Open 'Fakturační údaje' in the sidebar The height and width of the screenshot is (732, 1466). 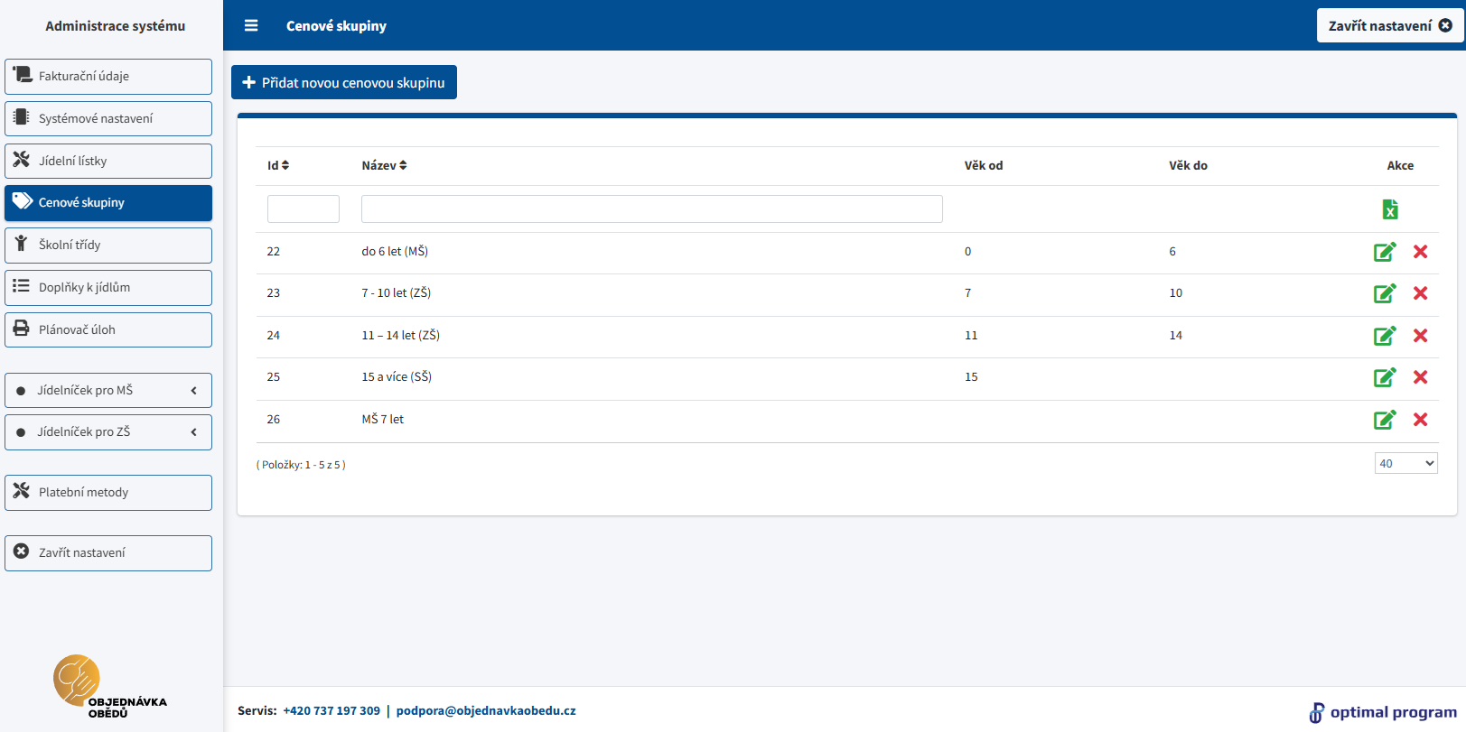(108, 77)
